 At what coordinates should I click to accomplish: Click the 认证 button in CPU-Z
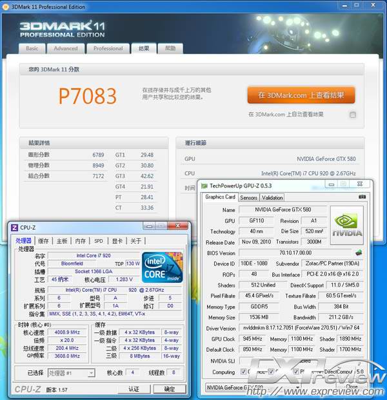click(x=134, y=389)
